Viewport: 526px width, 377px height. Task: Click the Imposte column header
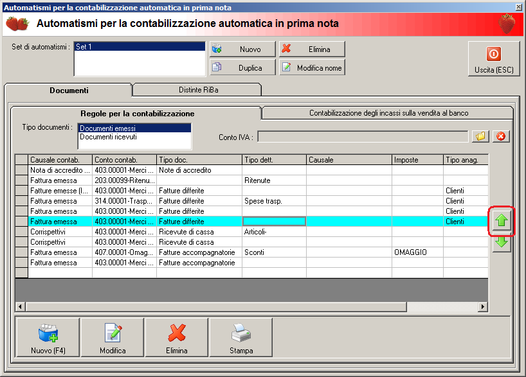click(x=417, y=159)
